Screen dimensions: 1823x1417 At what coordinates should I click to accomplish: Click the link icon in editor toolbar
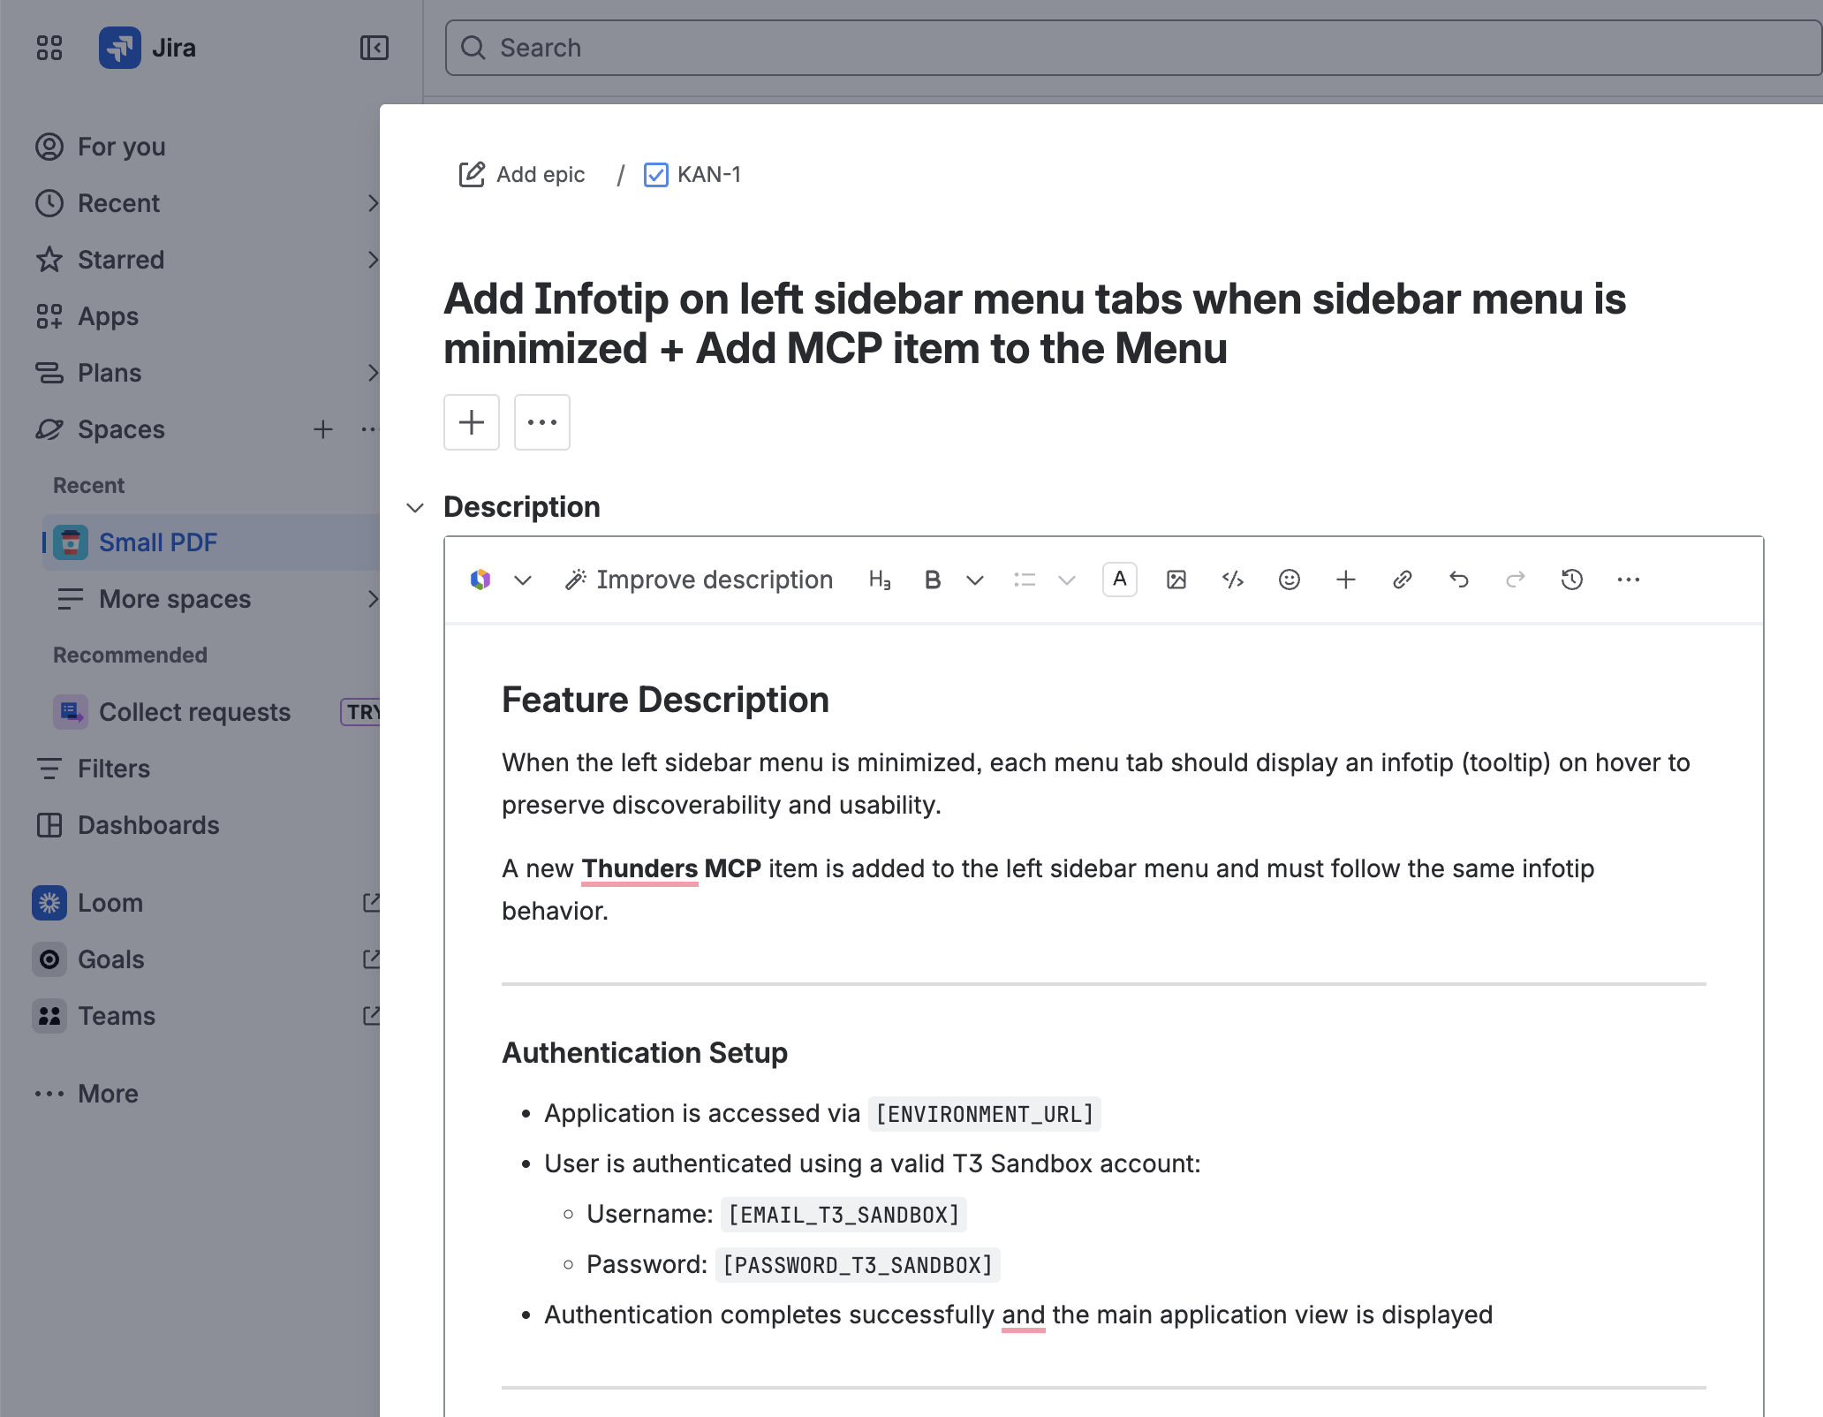1402,580
